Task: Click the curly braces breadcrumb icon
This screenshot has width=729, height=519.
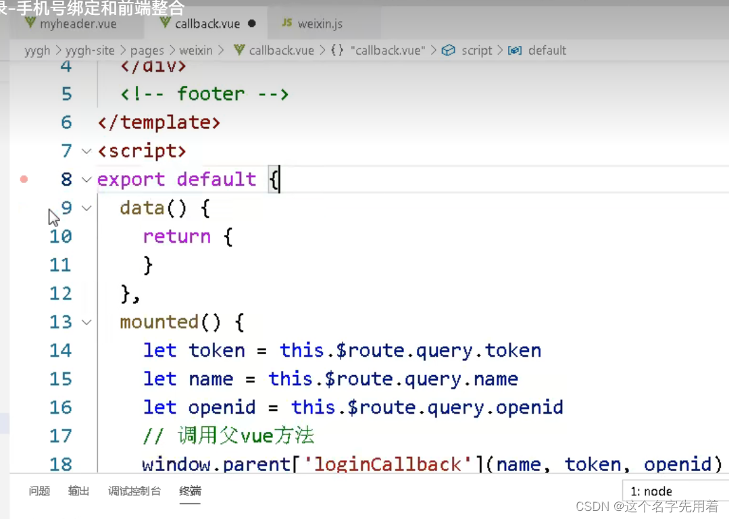Action: (337, 50)
